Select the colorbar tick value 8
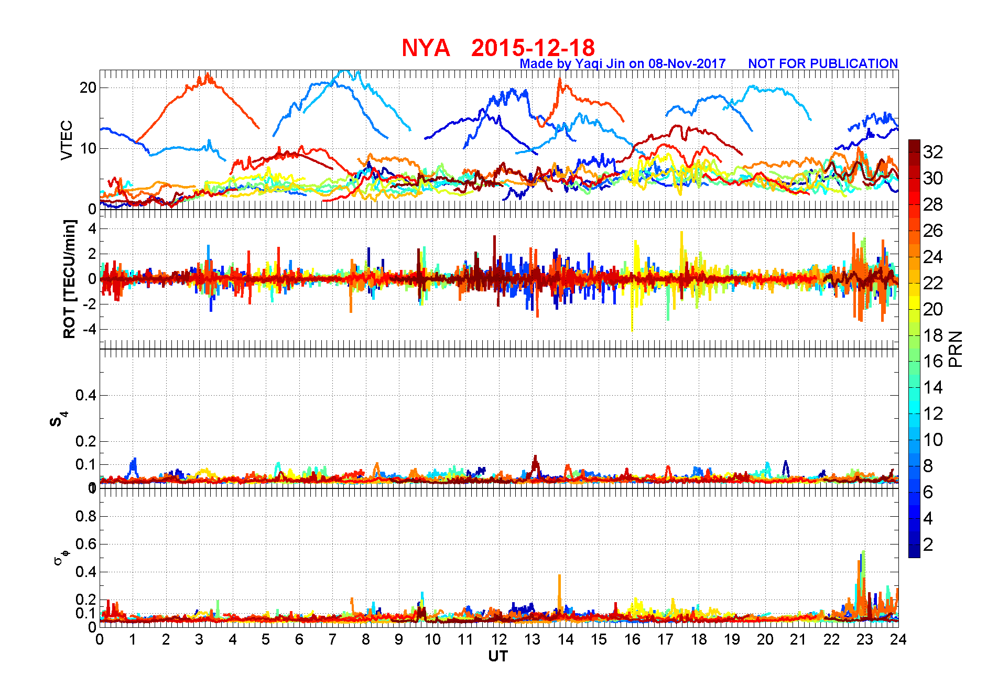This screenshot has width=998, height=697. (x=928, y=466)
